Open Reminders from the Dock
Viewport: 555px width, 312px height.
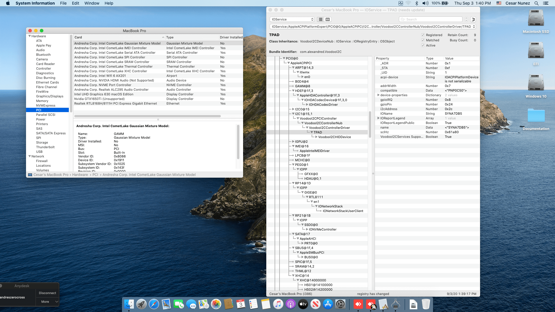click(253, 304)
